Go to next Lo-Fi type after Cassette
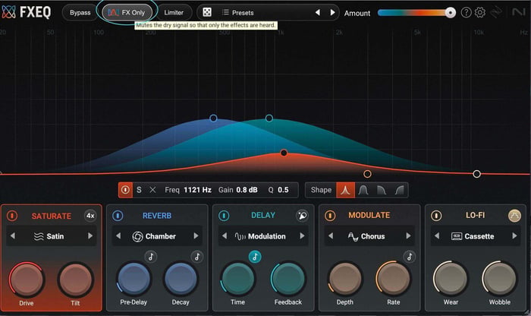 [x=514, y=235]
